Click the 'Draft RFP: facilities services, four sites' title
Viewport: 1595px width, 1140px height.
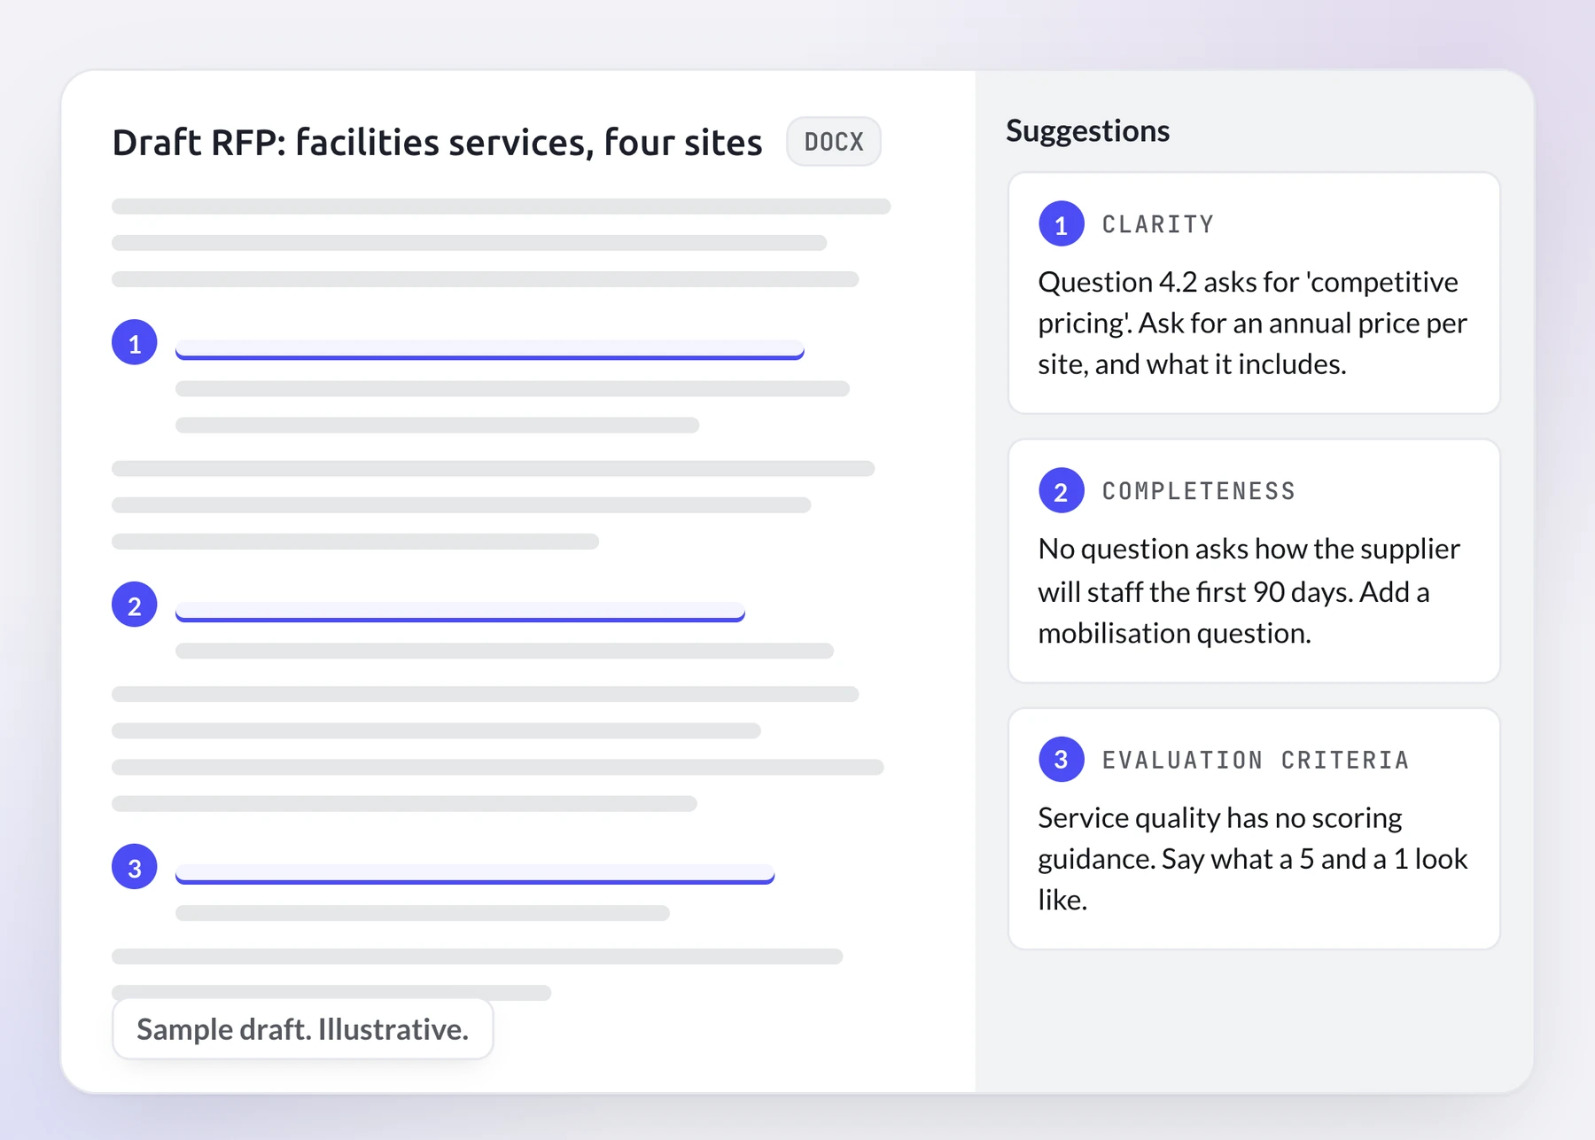tap(437, 142)
